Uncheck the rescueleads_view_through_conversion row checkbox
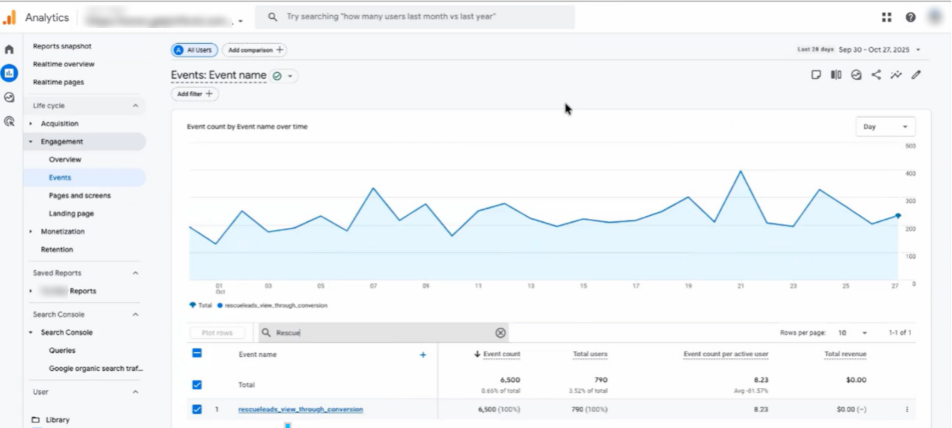 (x=197, y=409)
